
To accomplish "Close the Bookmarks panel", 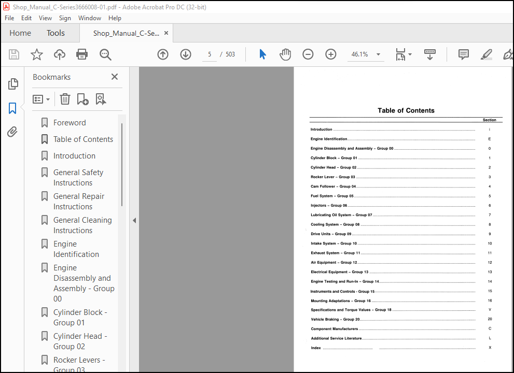I will (115, 77).
